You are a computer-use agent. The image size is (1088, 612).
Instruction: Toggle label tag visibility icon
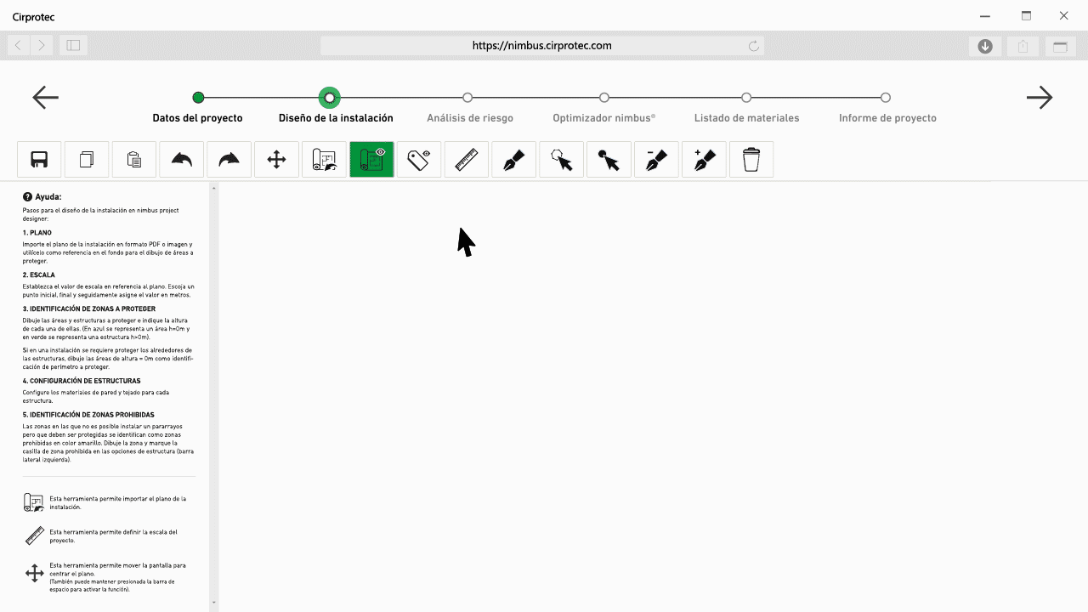coord(419,159)
